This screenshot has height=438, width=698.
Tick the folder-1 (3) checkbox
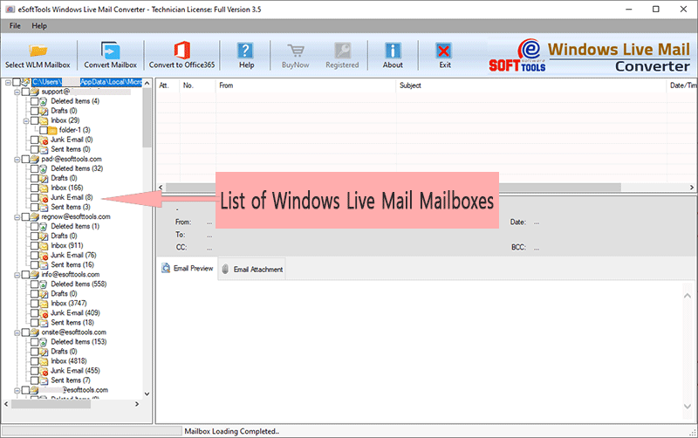pyautogui.click(x=43, y=130)
